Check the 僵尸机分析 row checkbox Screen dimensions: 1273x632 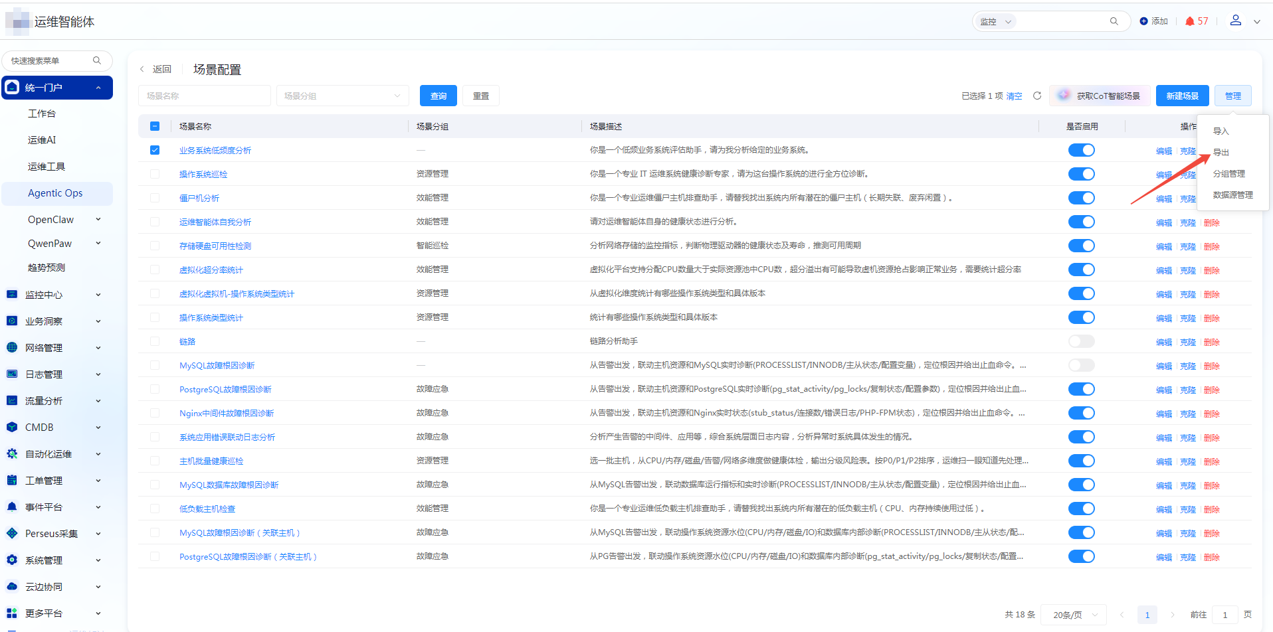tap(155, 198)
